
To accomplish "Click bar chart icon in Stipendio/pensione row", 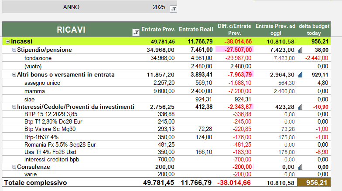I will (300, 50).
